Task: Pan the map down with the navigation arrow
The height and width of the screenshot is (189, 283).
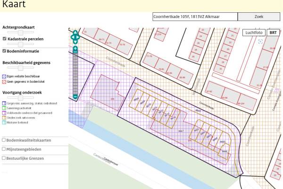Action: (x=75, y=41)
